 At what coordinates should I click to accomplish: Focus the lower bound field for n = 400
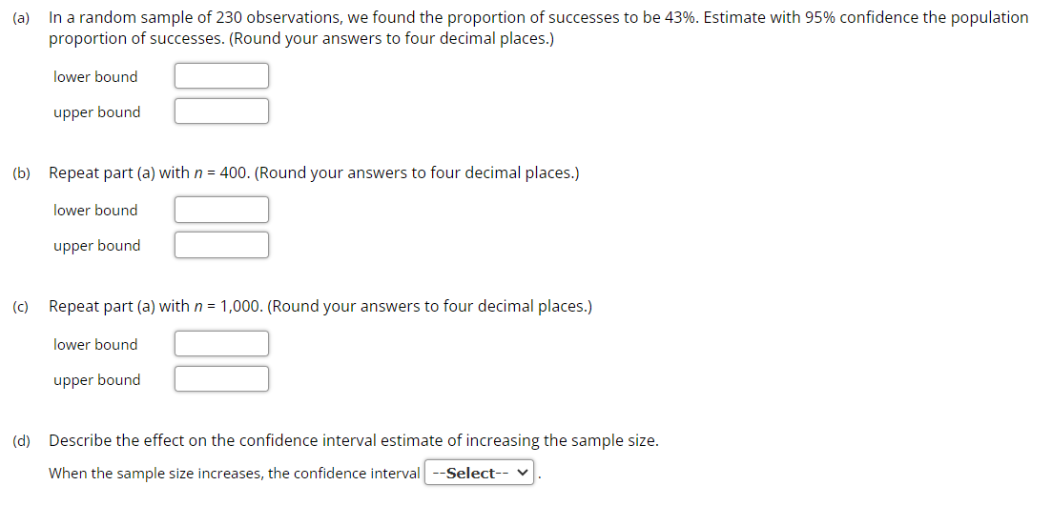(221, 209)
